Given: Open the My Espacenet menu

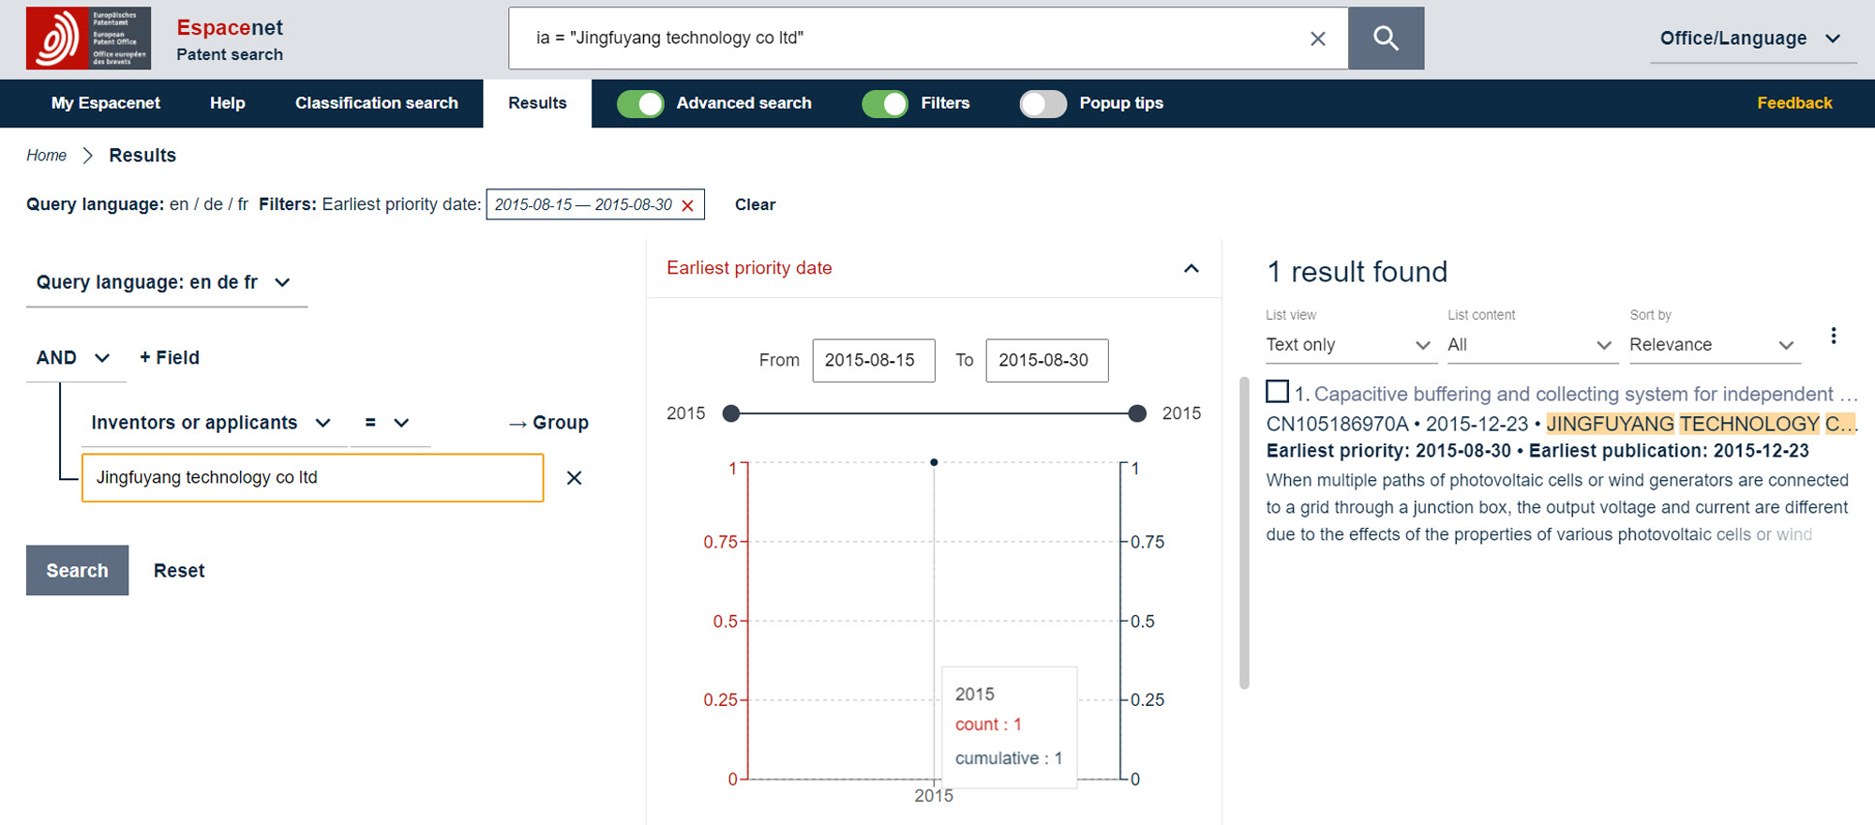Looking at the screenshot, I should point(105,103).
